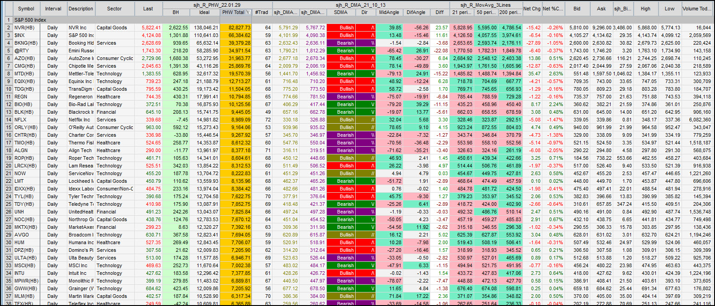This screenshot has height=306, width=715.
Task: Click the Volume Tod... column header
Action: (x=696, y=9)
